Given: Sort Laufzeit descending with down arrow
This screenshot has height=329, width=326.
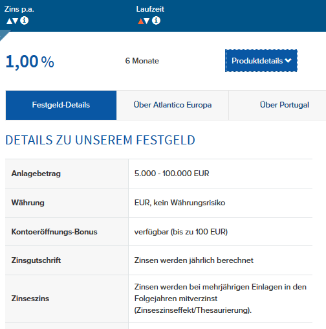Looking at the screenshot, I should (x=147, y=21).
